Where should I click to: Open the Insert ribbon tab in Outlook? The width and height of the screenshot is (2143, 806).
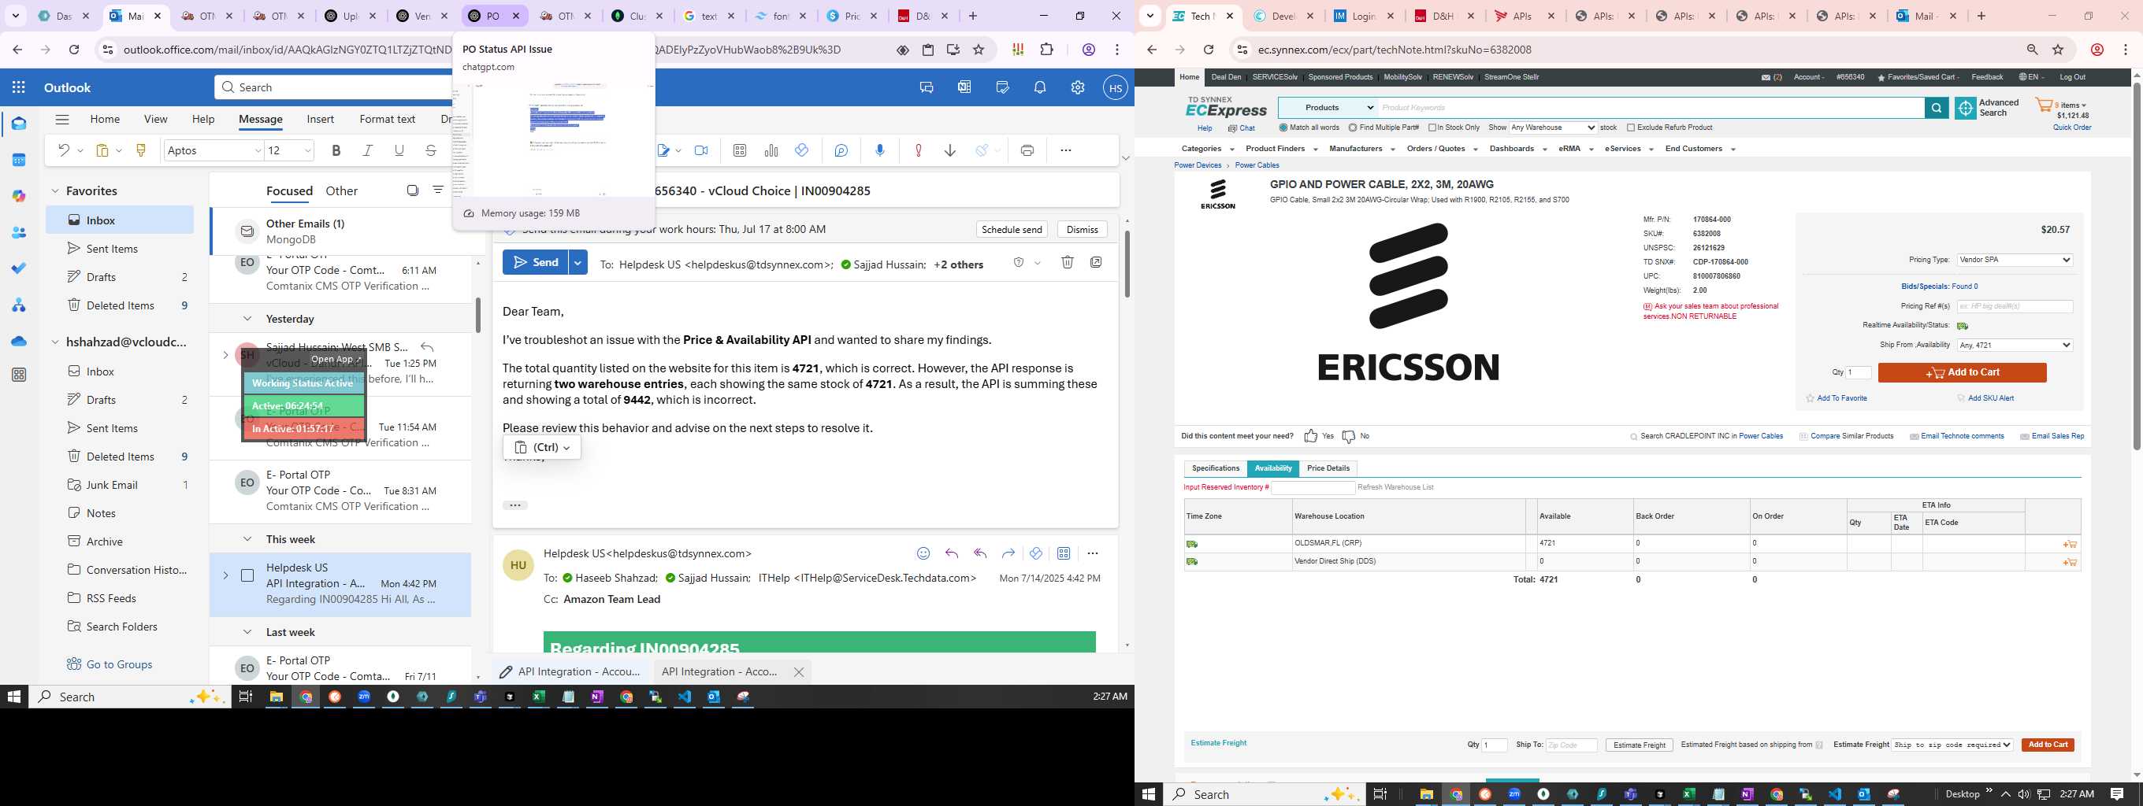[x=321, y=119]
